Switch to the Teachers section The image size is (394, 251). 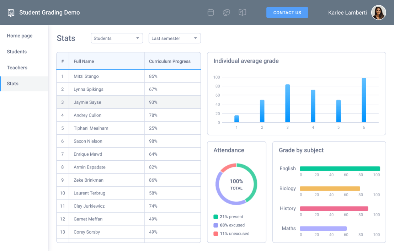click(x=17, y=68)
